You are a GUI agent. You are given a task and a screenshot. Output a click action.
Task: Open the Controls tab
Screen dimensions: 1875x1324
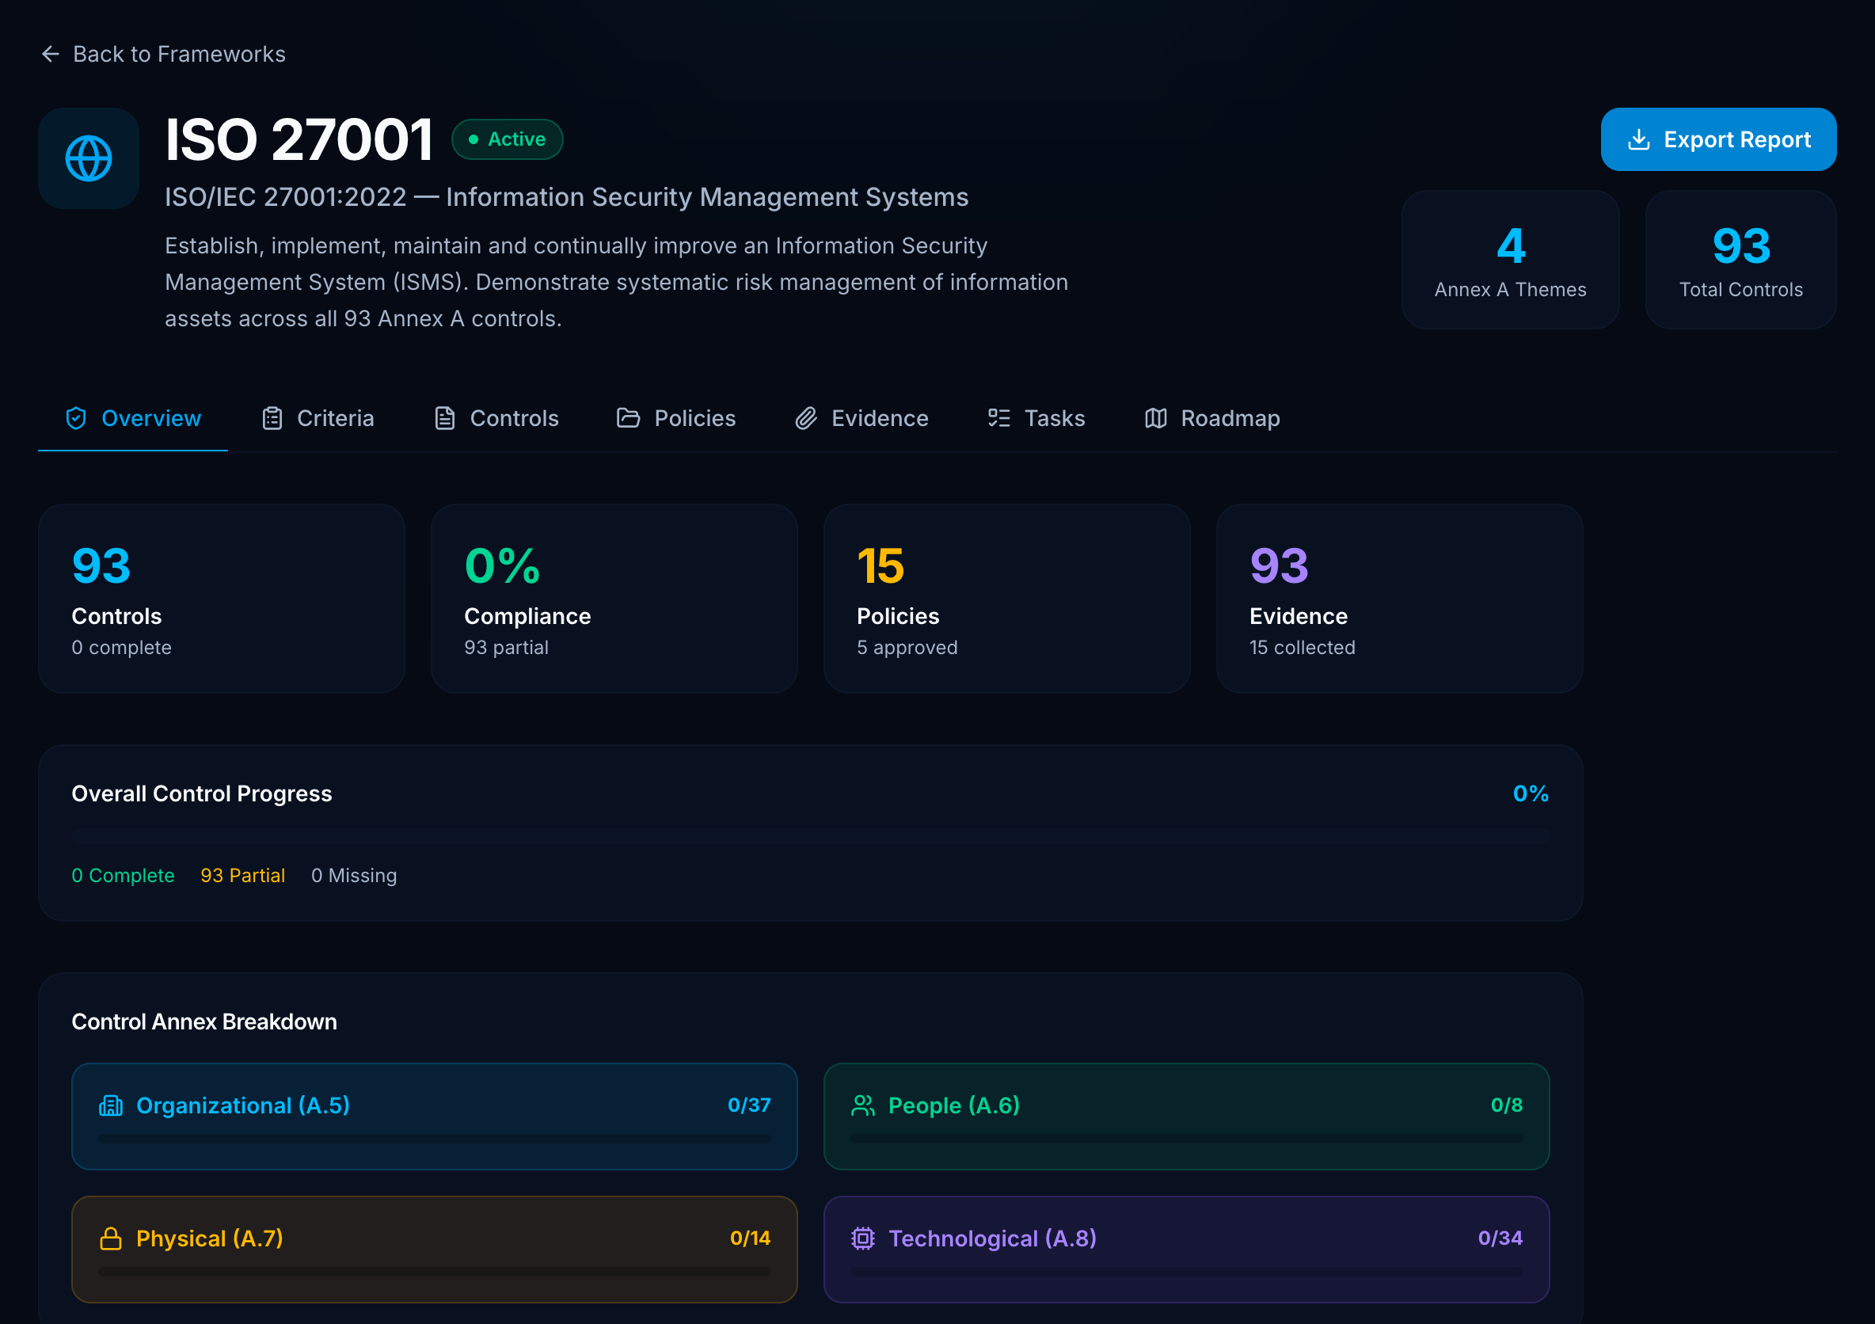pyautogui.click(x=496, y=418)
